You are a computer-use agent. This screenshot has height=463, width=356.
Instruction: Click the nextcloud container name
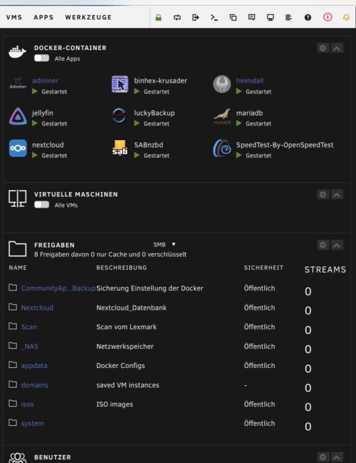point(48,144)
